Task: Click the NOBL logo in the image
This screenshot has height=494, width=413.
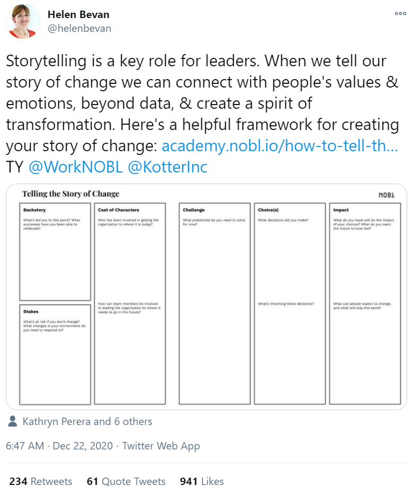Action: coord(386,195)
